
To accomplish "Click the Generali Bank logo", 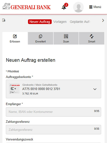I will (26, 6).
